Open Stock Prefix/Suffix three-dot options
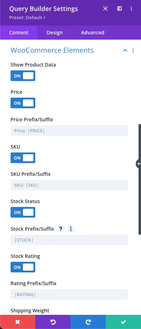Viewport: 141px width, 329px height. (x=71, y=229)
